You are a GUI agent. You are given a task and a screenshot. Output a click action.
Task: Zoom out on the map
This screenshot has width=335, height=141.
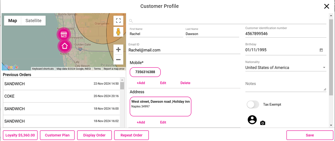(118, 60)
